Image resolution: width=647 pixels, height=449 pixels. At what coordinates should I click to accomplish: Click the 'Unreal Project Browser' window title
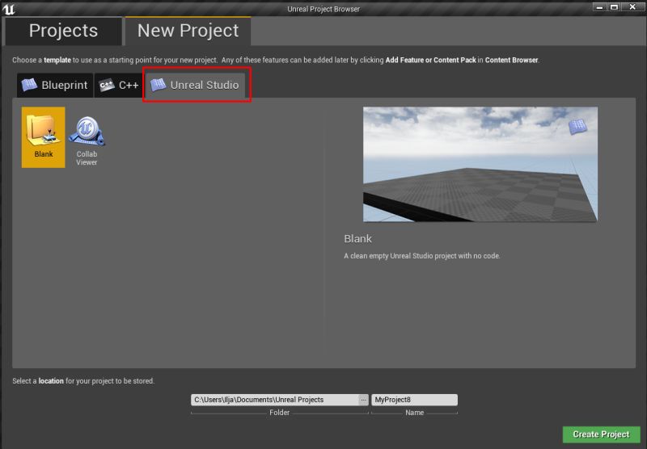pyautogui.click(x=323, y=9)
